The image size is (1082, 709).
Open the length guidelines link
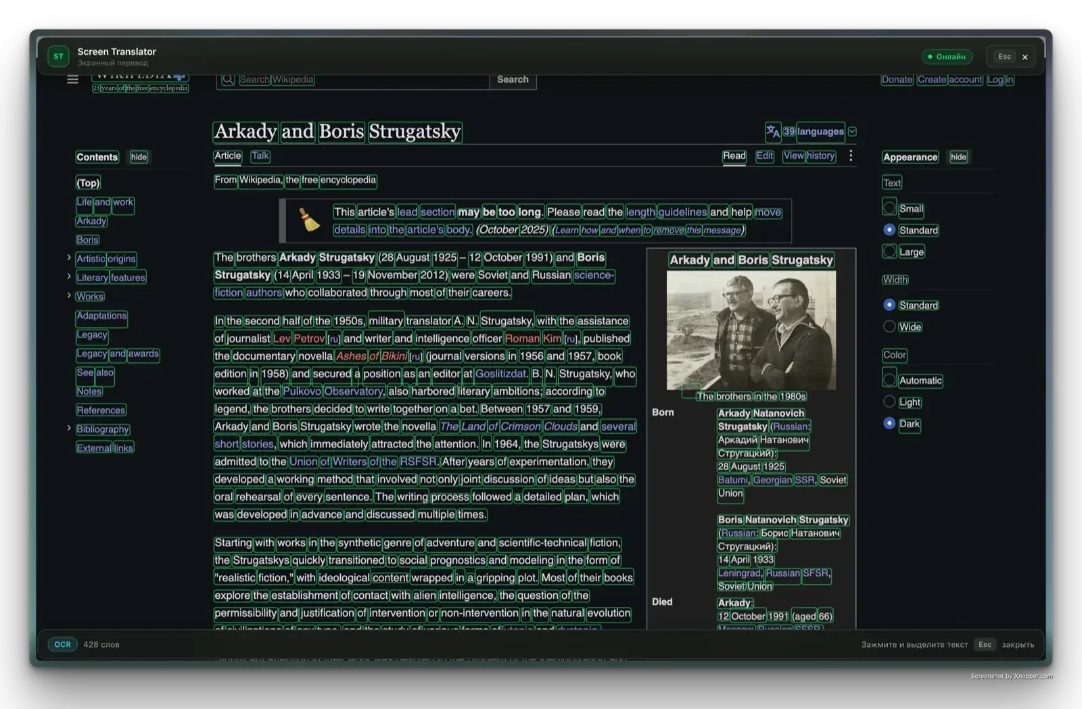click(666, 212)
